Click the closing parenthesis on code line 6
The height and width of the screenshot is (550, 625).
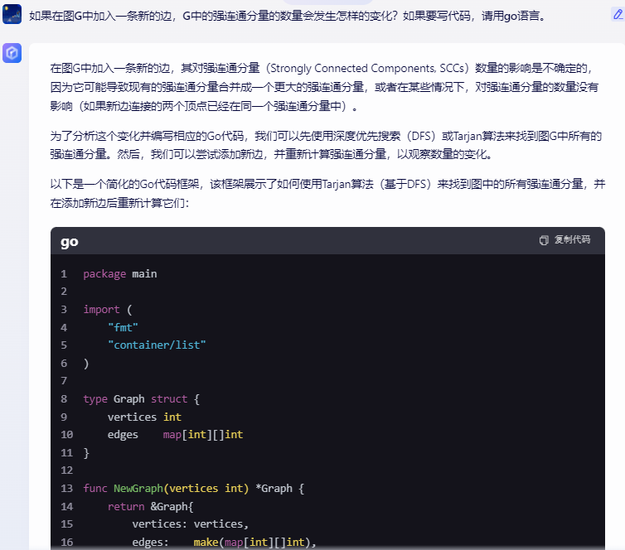86,364
